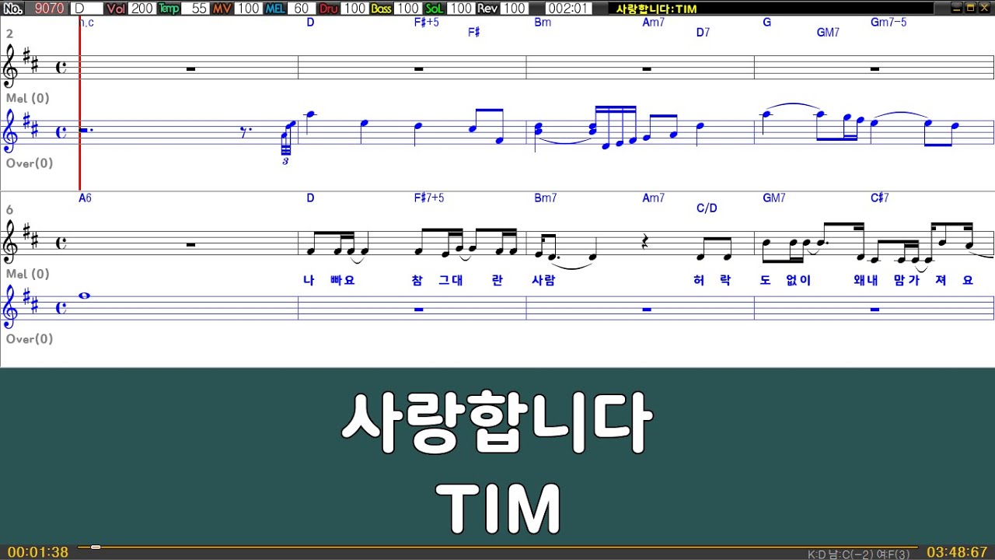Select the Rev value 100

point(514,9)
